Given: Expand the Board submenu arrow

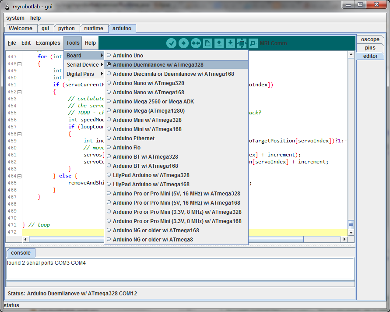Looking at the screenshot, I should click(x=102, y=55).
